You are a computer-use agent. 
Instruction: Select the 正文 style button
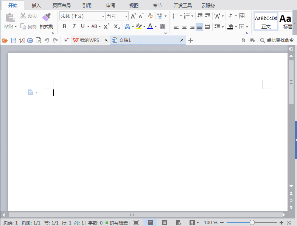coord(266,21)
